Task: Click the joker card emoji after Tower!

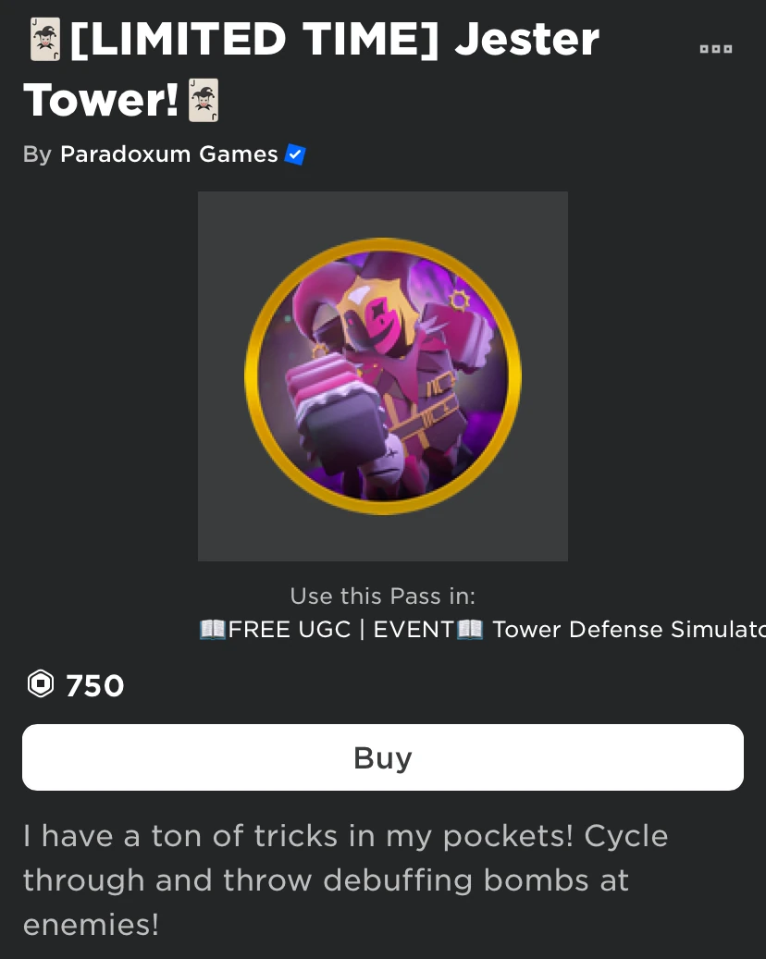Action: pyautogui.click(x=204, y=100)
